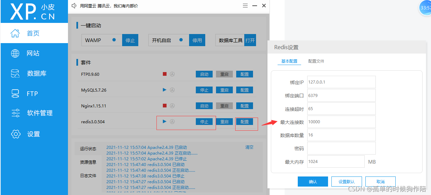The image size is (431, 195).
Task: Clear the log with 清空 link
Action: 249,147
